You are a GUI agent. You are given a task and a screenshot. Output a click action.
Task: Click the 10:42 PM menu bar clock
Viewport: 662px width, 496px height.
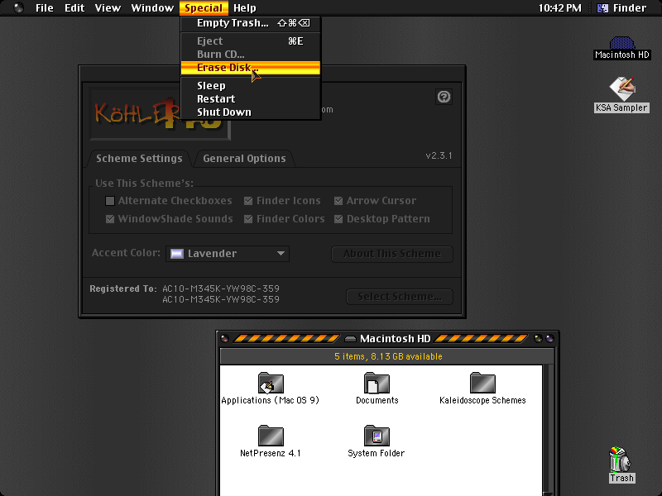coord(560,8)
